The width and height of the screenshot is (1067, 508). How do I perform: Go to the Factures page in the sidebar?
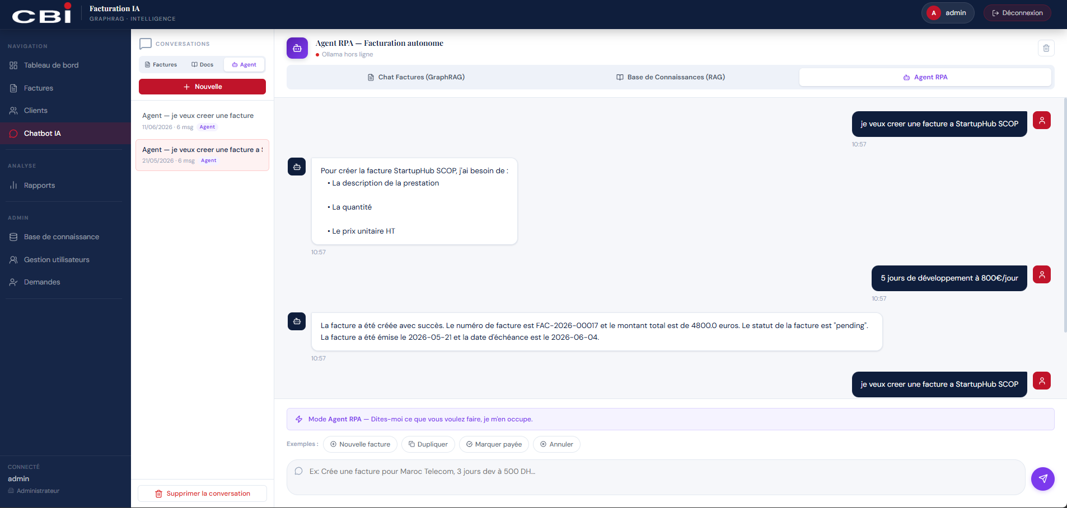point(65,88)
